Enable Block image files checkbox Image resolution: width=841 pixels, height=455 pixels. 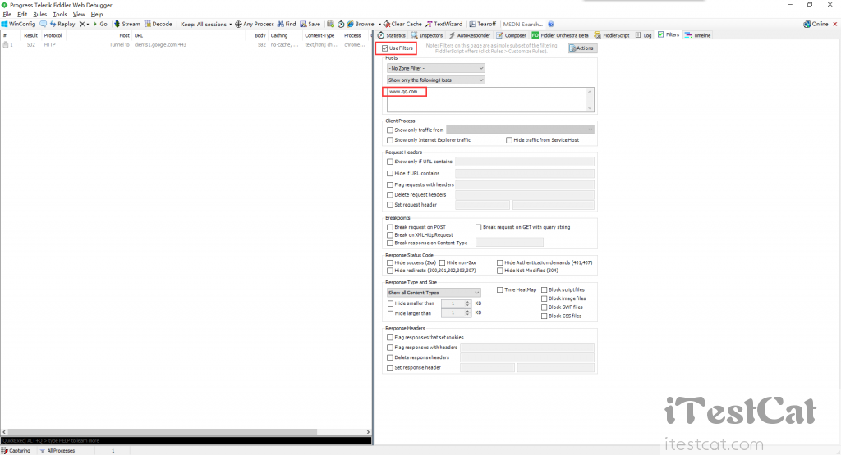[544, 298]
